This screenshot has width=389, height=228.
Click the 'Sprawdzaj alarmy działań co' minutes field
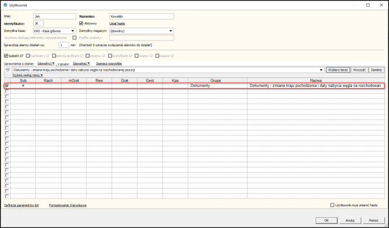click(63, 45)
